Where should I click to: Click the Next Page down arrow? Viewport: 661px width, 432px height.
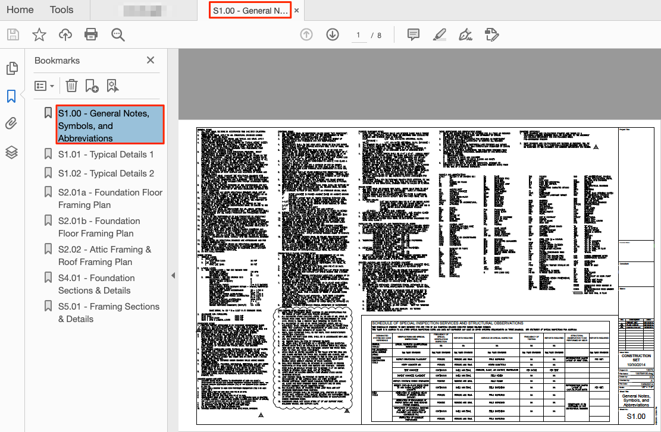[333, 34]
